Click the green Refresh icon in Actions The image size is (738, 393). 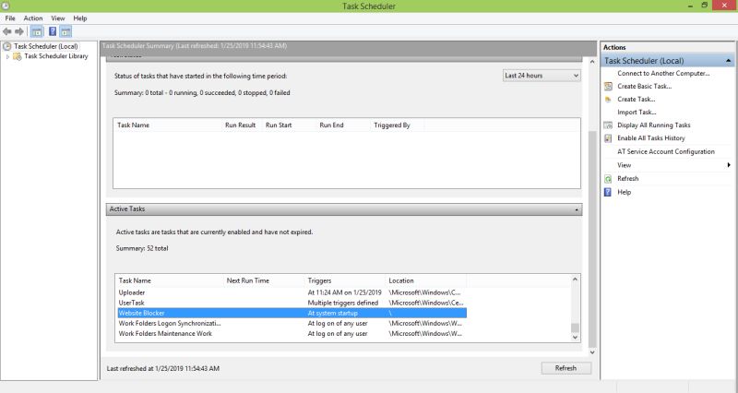(608, 179)
